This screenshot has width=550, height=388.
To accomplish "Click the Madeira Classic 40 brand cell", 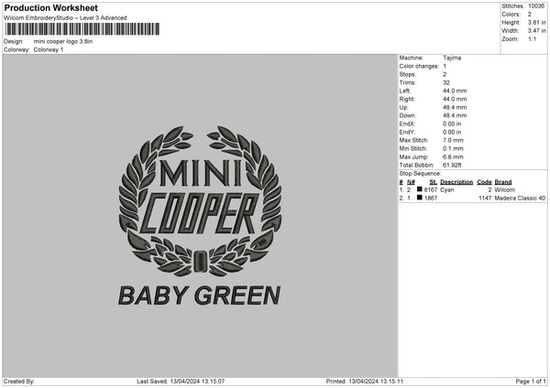I will click(520, 199).
